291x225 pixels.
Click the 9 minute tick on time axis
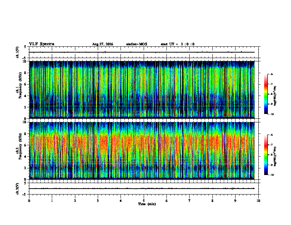(x=235, y=201)
